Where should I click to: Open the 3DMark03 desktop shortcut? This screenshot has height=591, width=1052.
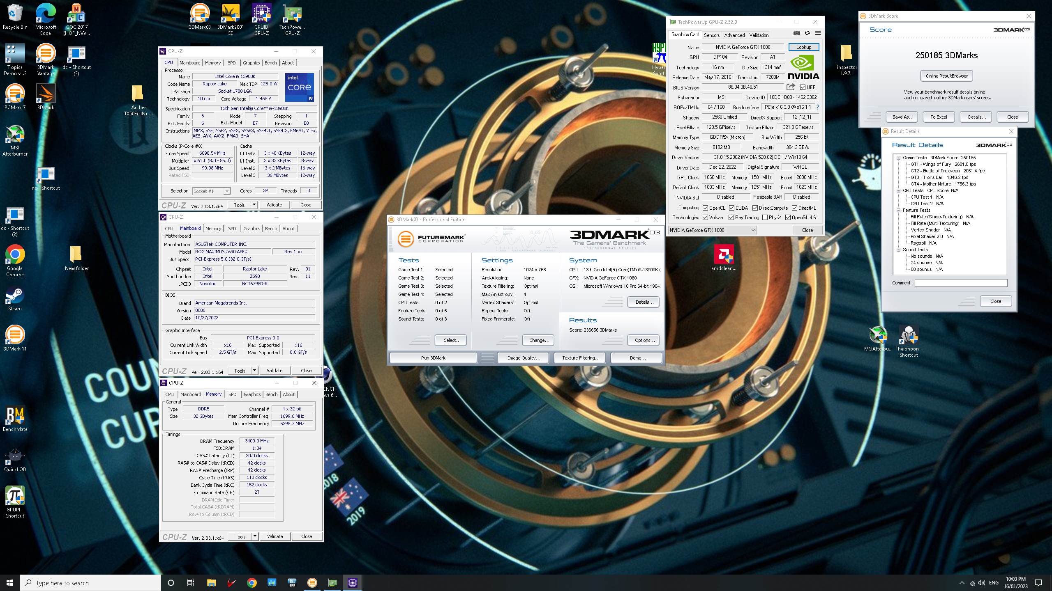(x=200, y=17)
